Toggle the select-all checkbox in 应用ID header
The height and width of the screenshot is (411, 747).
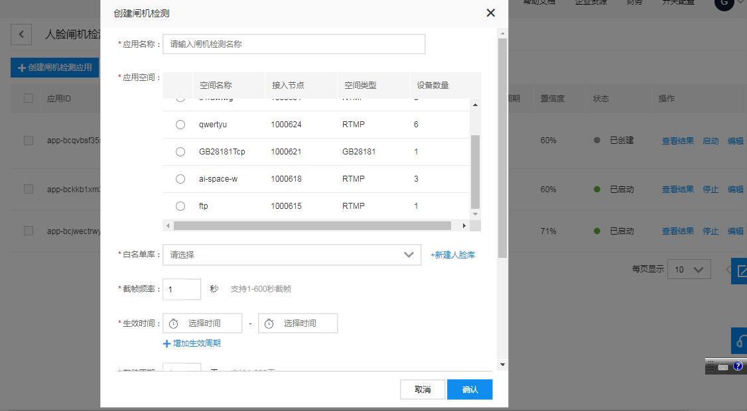click(x=29, y=98)
